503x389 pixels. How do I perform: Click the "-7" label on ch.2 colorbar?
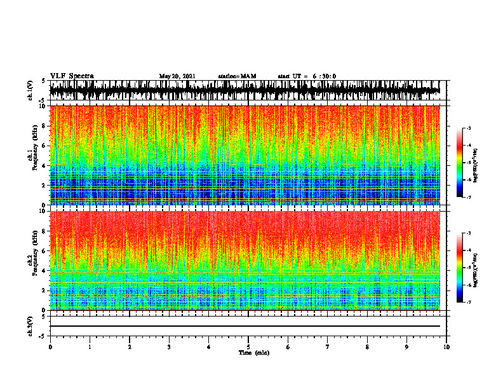469,302
